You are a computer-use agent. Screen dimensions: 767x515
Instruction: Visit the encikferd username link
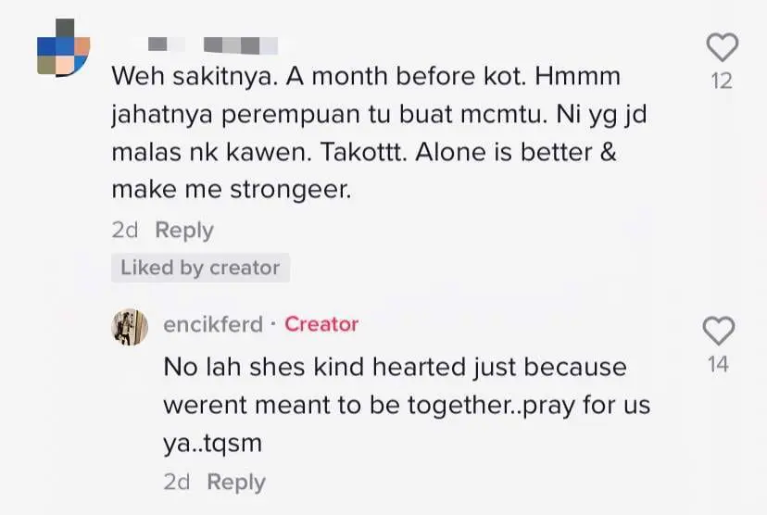212,324
